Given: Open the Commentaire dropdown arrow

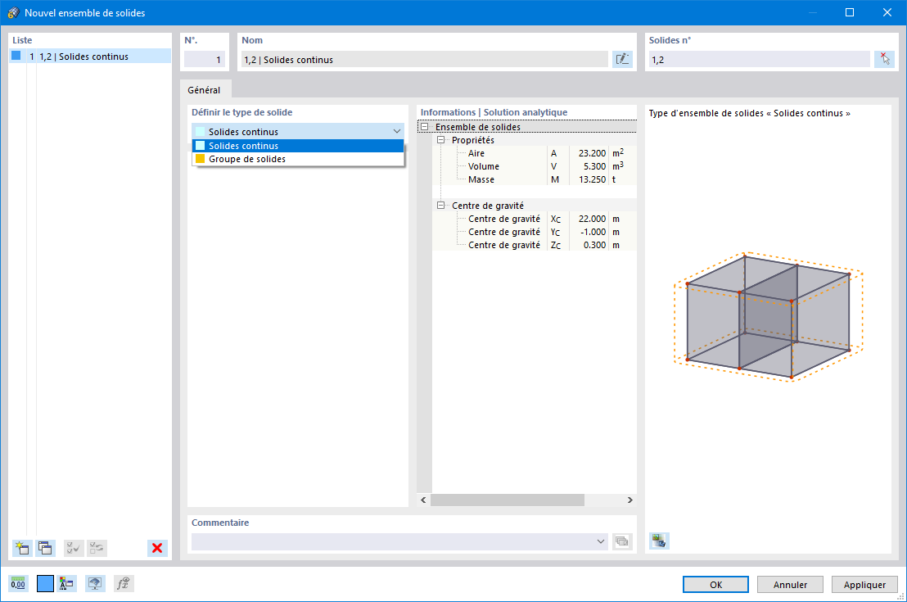Looking at the screenshot, I should pos(600,541).
